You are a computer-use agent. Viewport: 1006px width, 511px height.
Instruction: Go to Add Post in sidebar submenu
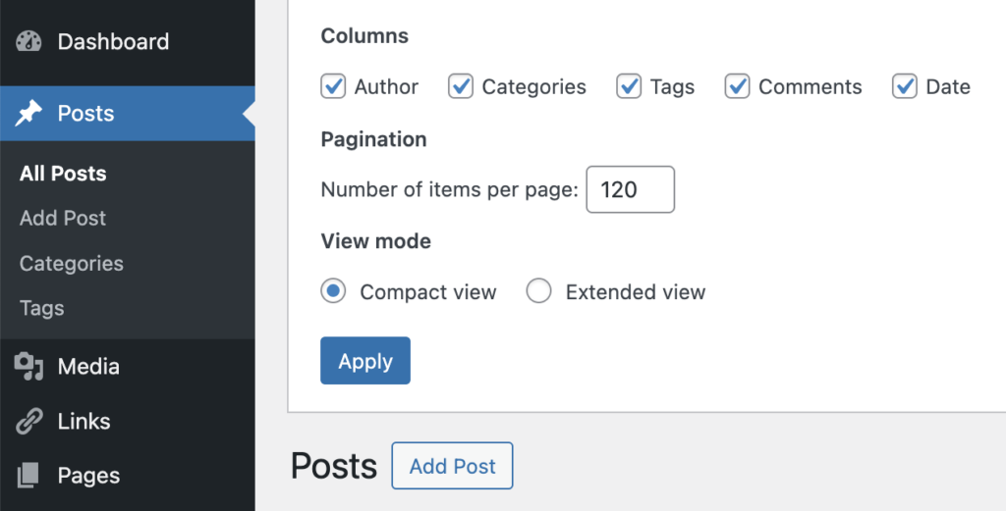[63, 219]
